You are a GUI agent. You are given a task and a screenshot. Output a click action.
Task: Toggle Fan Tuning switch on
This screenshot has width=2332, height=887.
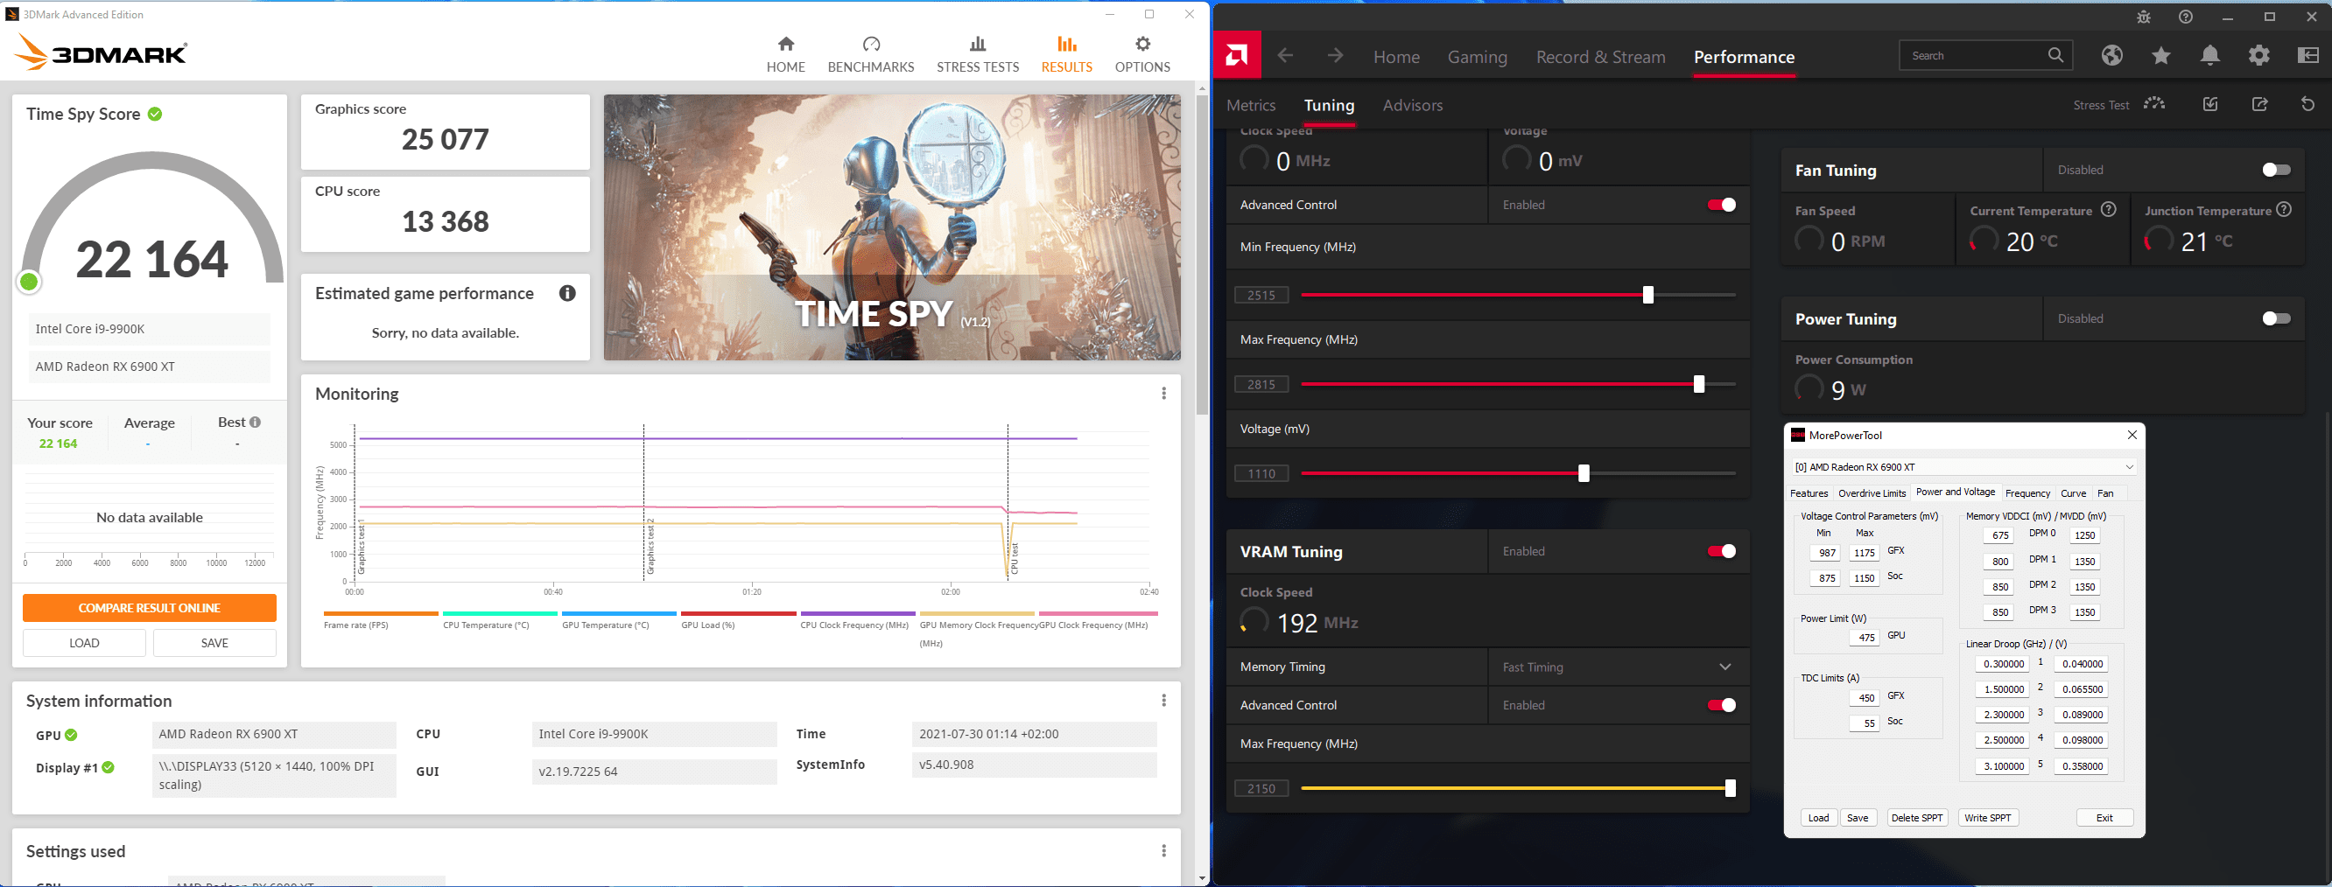[x=2275, y=170]
